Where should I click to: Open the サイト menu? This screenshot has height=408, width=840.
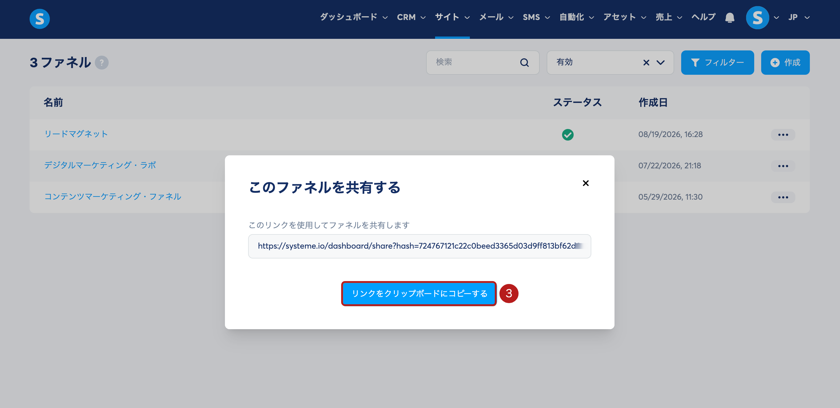coord(452,17)
